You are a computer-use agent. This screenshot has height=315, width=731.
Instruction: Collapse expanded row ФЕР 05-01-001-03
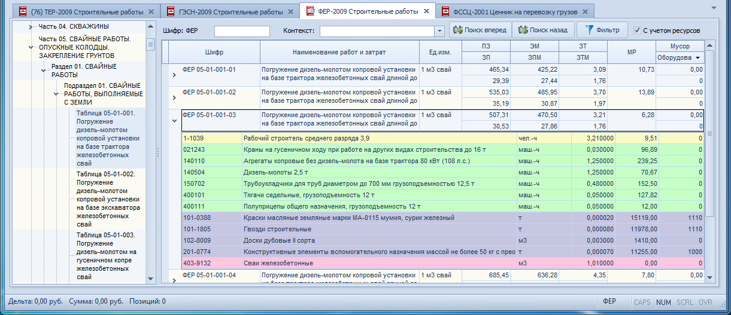click(x=174, y=121)
